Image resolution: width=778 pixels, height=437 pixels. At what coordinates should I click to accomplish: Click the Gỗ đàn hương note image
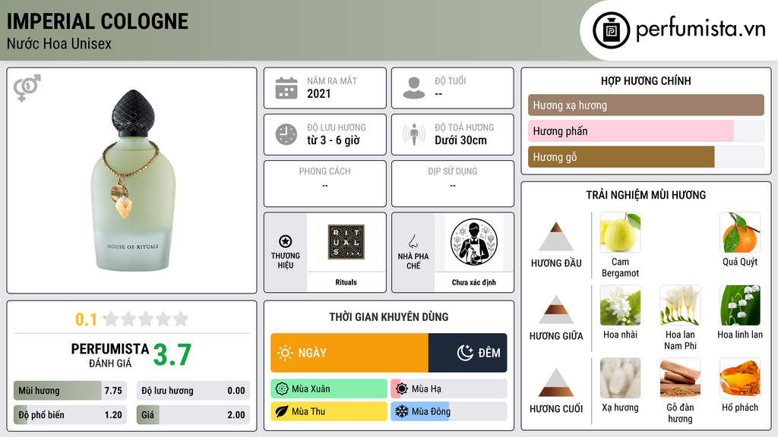click(x=680, y=378)
